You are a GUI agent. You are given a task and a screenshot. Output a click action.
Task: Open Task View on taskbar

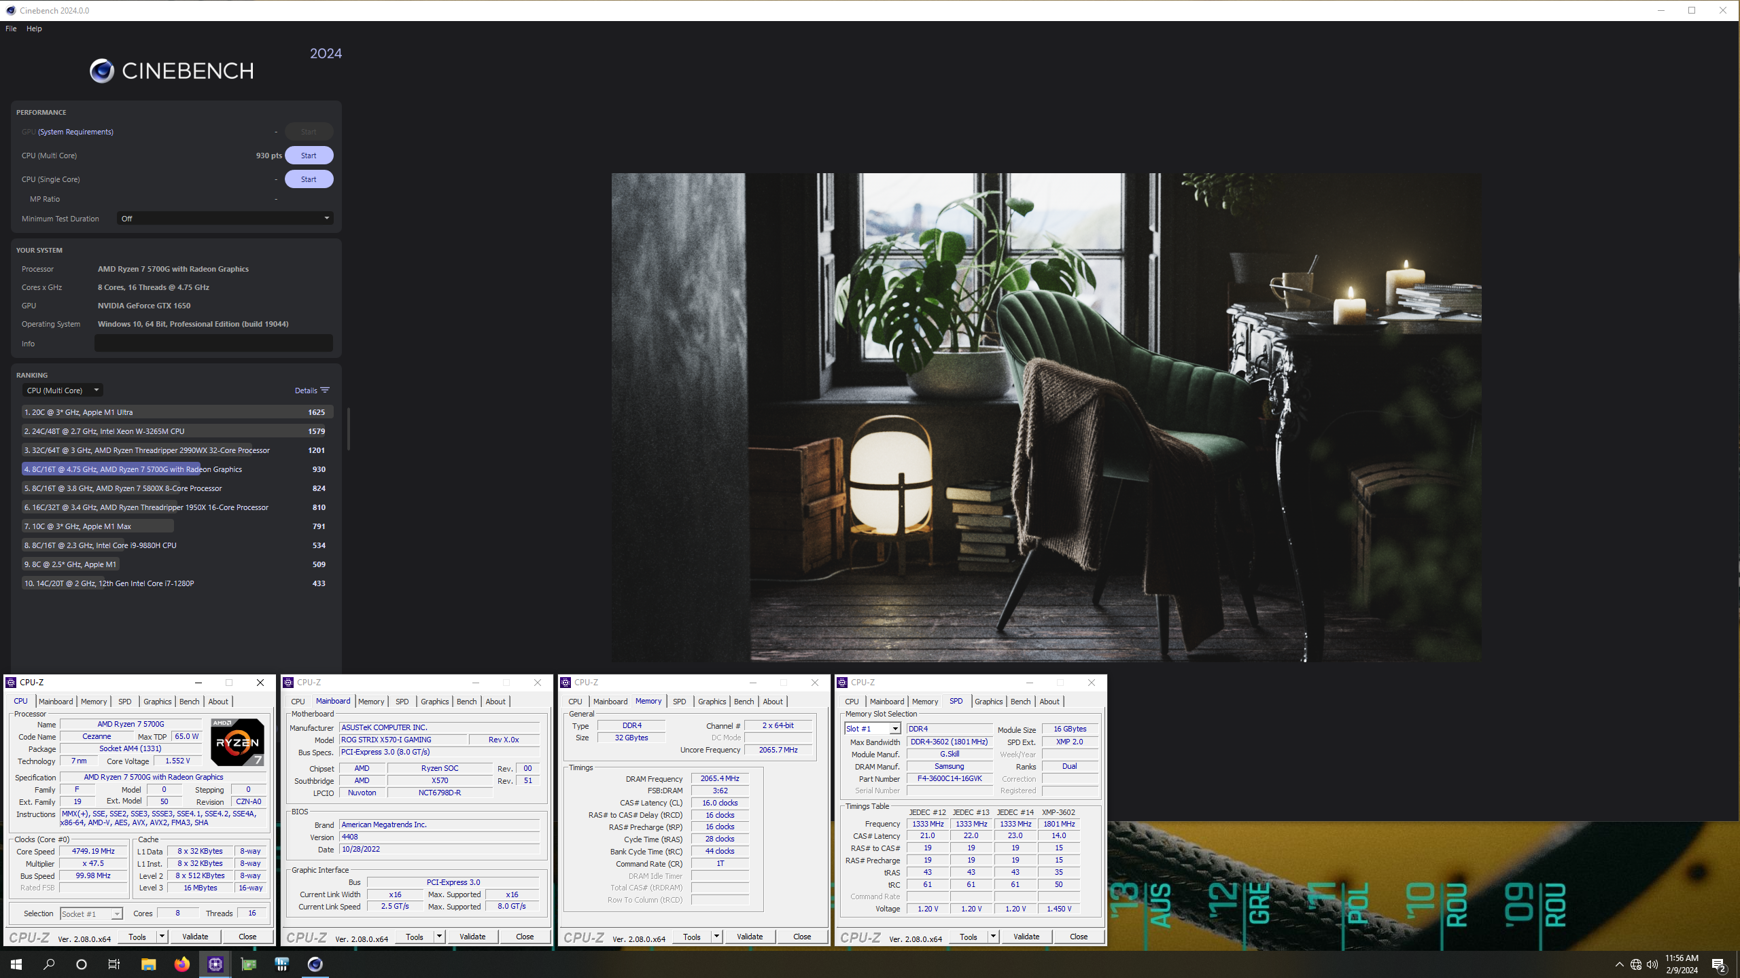tap(114, 964)
